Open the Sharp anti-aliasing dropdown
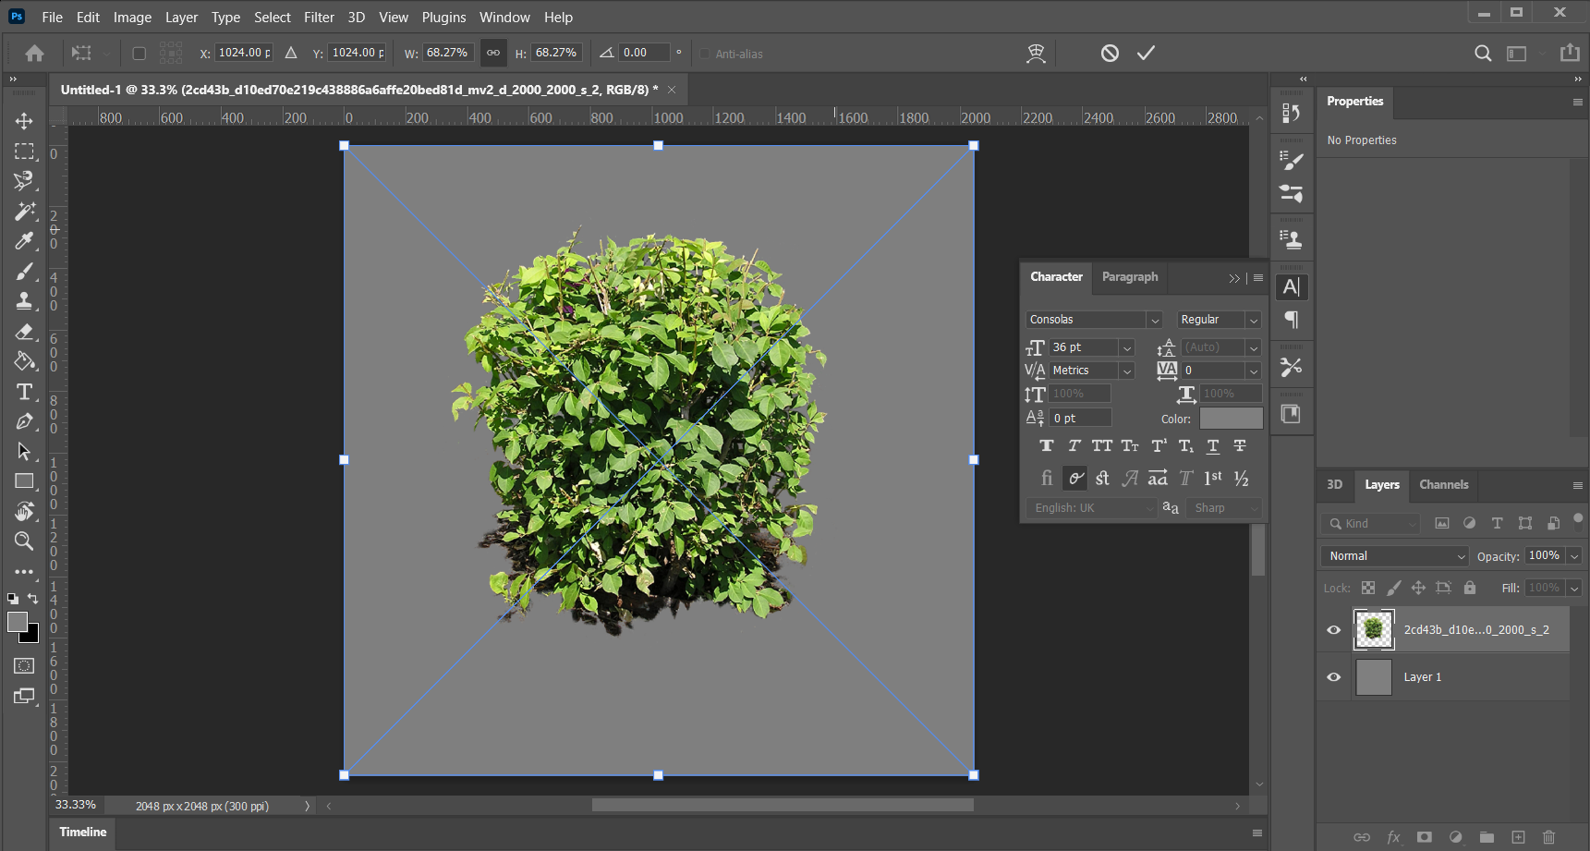Screen dimensions: 1590x851 tap(1224, 508)
